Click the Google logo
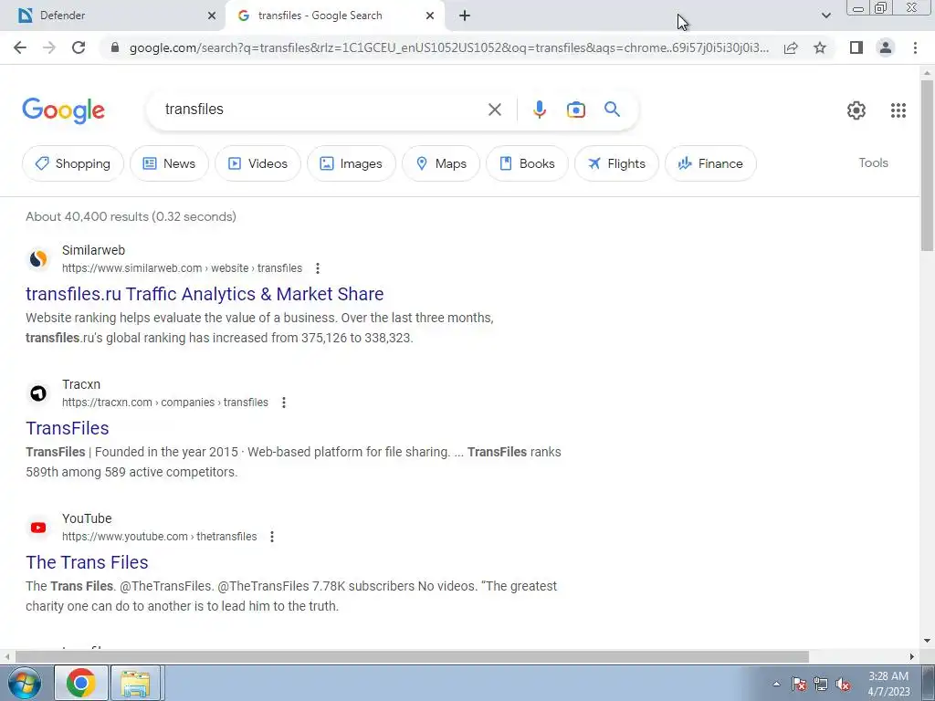Viewport: 935px width, 701px height. [63, 110]
